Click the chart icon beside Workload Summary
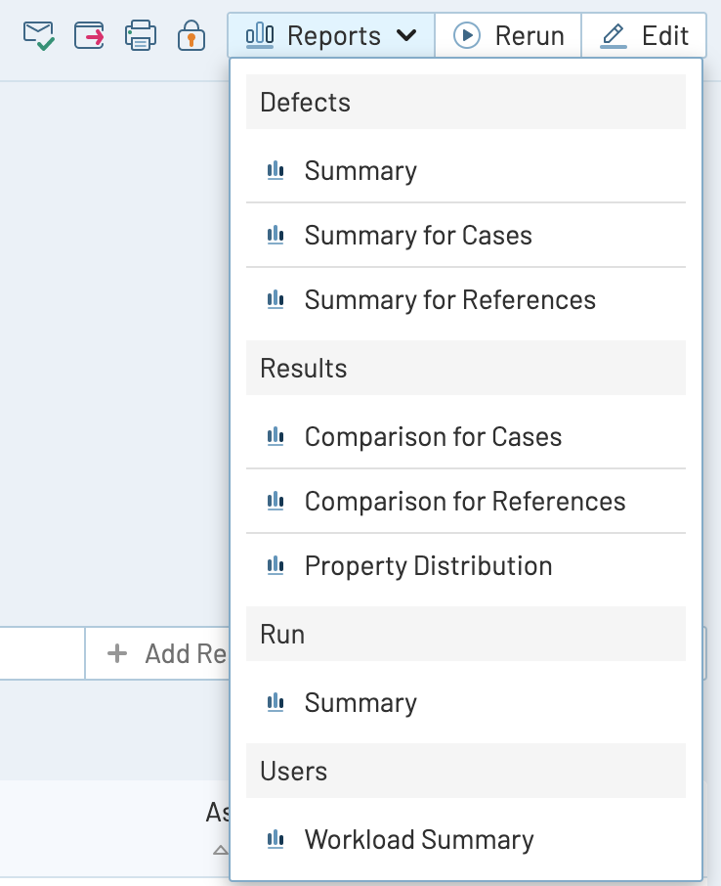This screenshot has height=886, width=721. click(276, 839)
